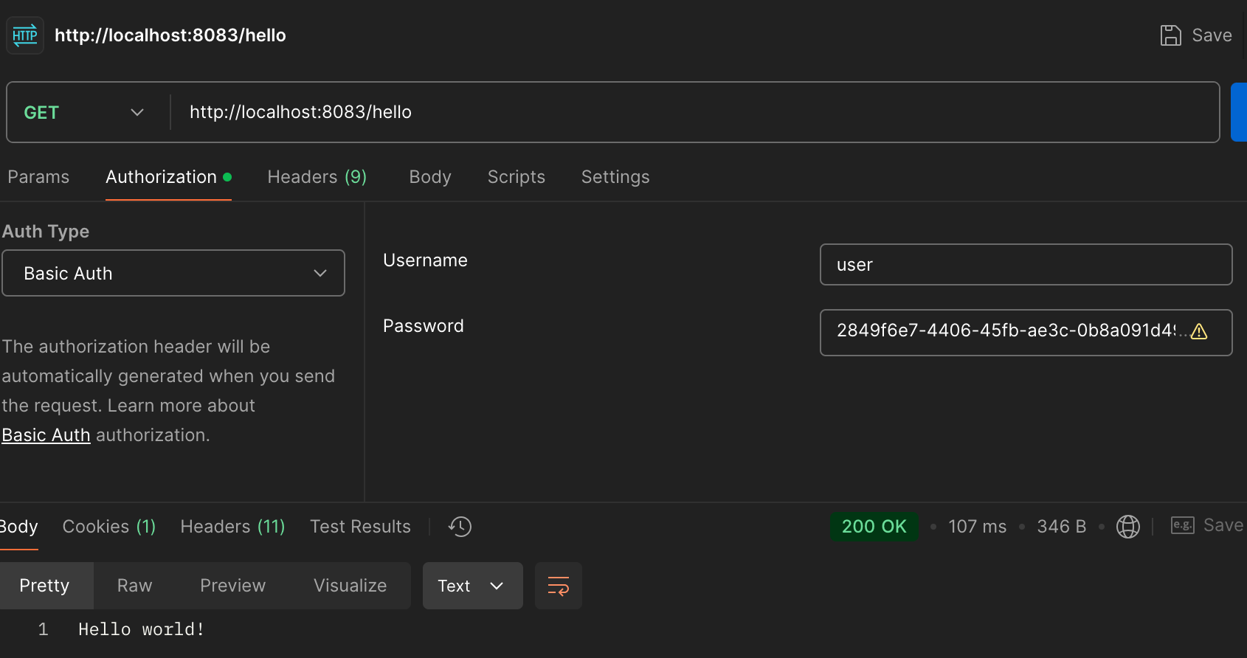Viewport: 1247px width, 658px height.
Task: Click the Password input field
Action: pyautogui.click(x=1026, y=333)
